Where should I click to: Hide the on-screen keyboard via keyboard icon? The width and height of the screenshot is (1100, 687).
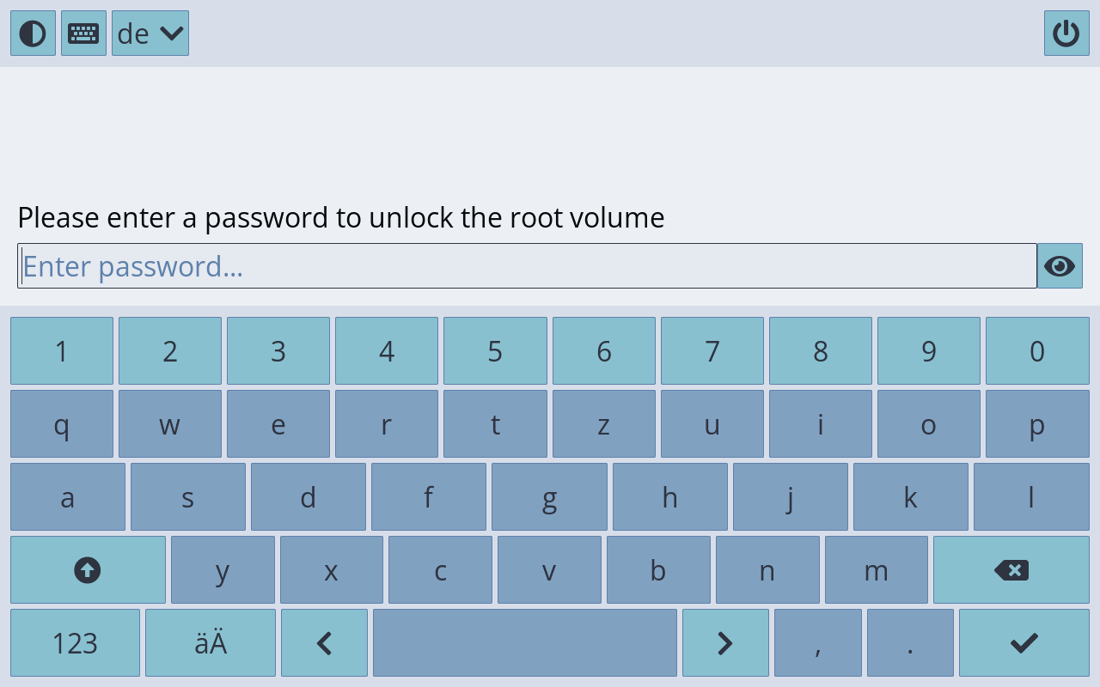83,33
